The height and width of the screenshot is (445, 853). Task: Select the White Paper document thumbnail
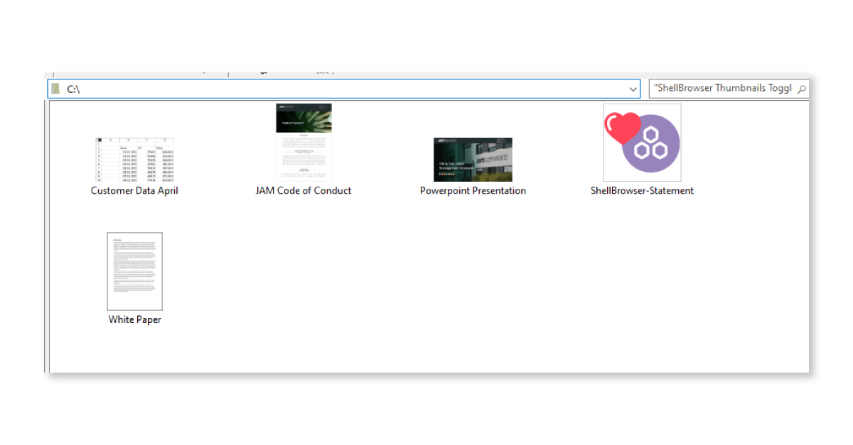[x=134, y=271]
